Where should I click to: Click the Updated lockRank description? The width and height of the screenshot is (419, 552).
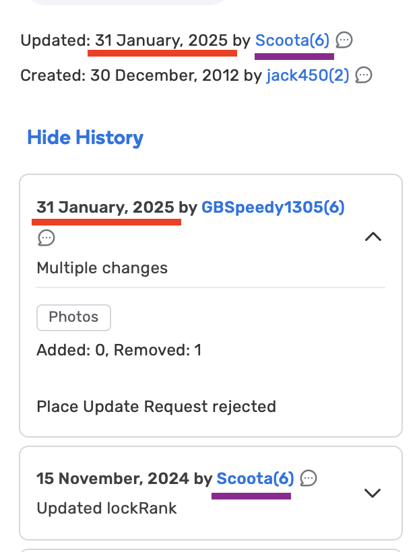tap(107, 508)
